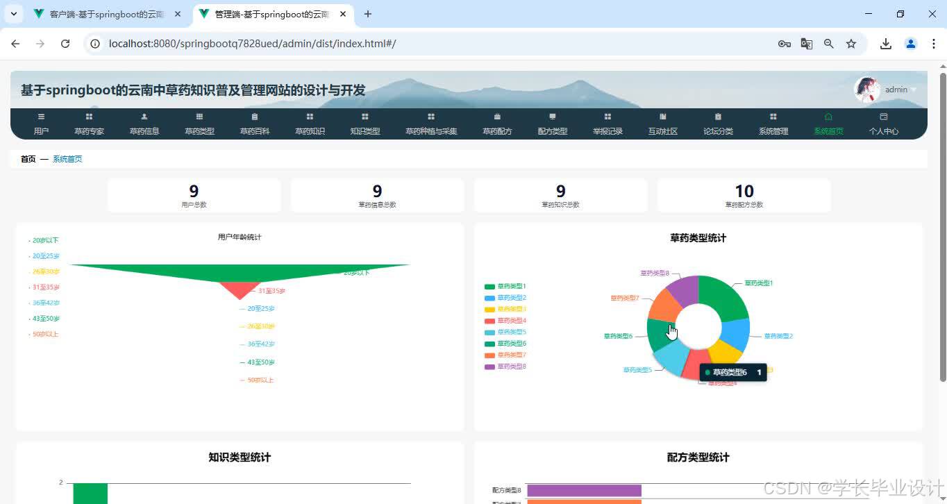Toggle 31至35岁 in the age chart legend
The image size is (947, 504).
click(x=44, y=287)
